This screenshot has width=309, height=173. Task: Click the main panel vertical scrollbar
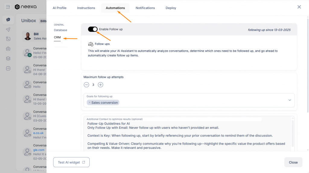(307, 66)
